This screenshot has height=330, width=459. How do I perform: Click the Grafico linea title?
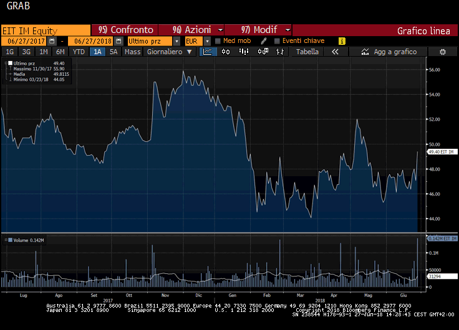423,31
